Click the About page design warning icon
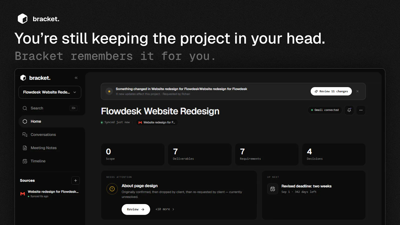The width and height of the screenshot is (400, 225). [x=112, y=189]
